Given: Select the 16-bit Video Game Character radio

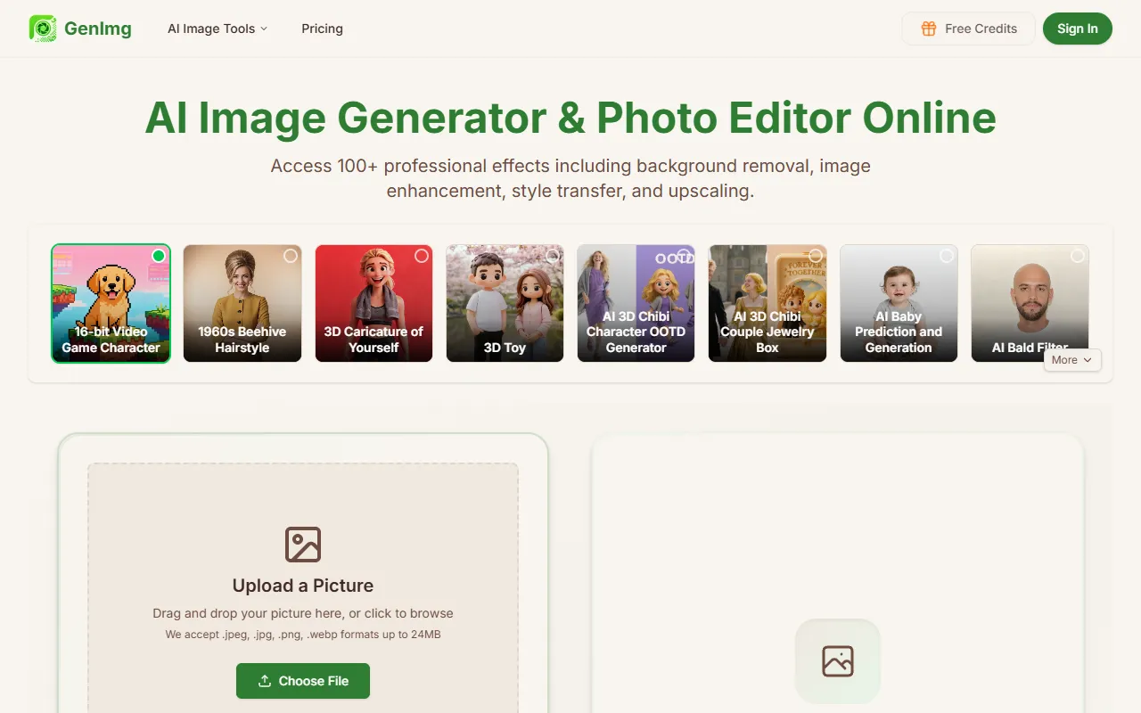Looking at the screenshot, I should tap(159, 256).
